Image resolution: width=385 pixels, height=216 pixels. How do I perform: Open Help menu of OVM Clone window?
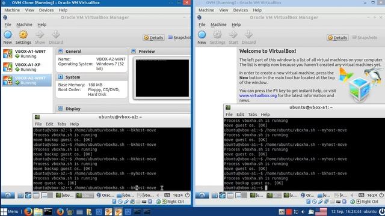coord(63,10)
